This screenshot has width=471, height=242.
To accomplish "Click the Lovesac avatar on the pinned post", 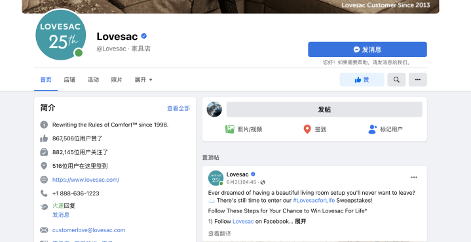I will click(216, 178).
